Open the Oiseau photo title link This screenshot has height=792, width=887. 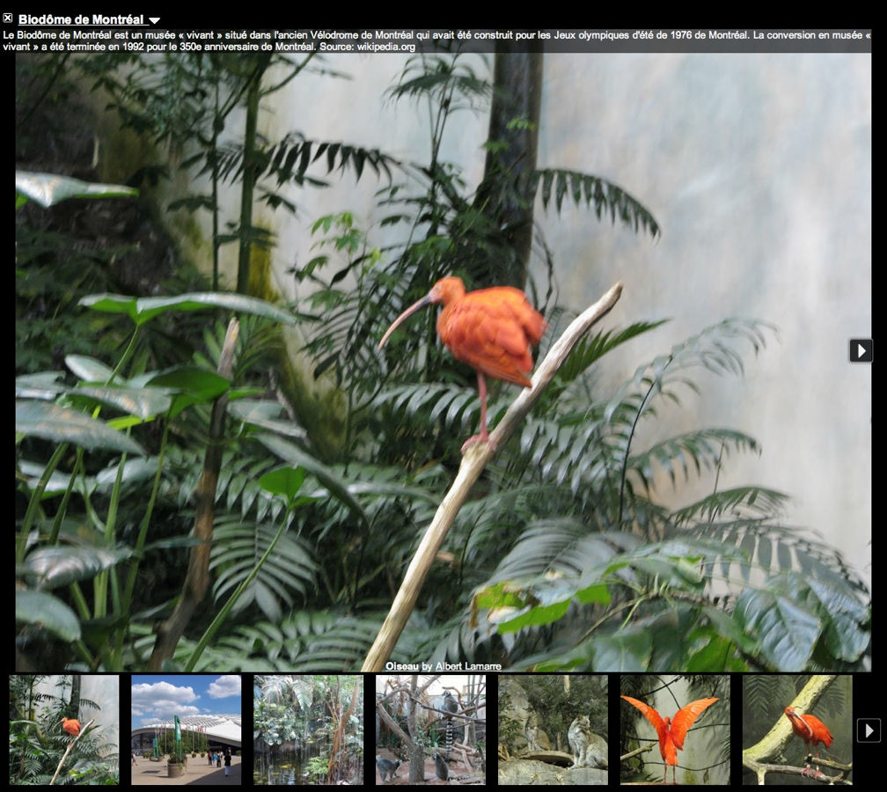coord(401,666)
